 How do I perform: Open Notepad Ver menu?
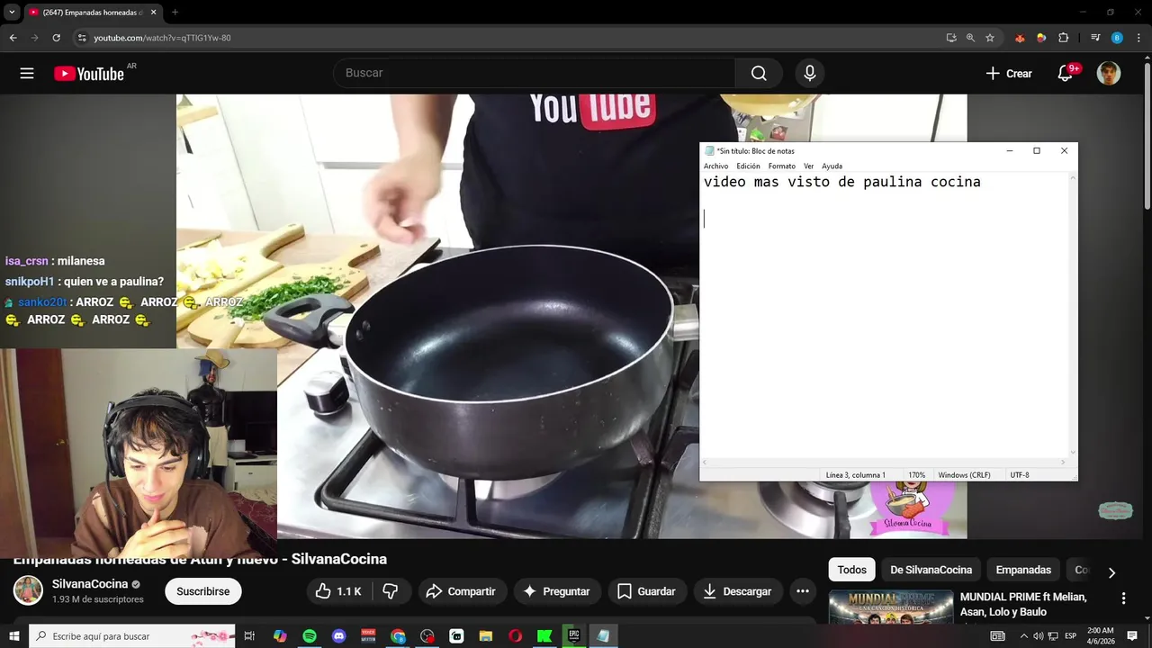[808, 166]
